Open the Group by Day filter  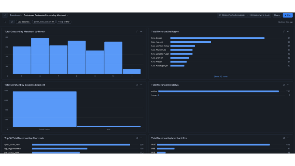[64, 22]
